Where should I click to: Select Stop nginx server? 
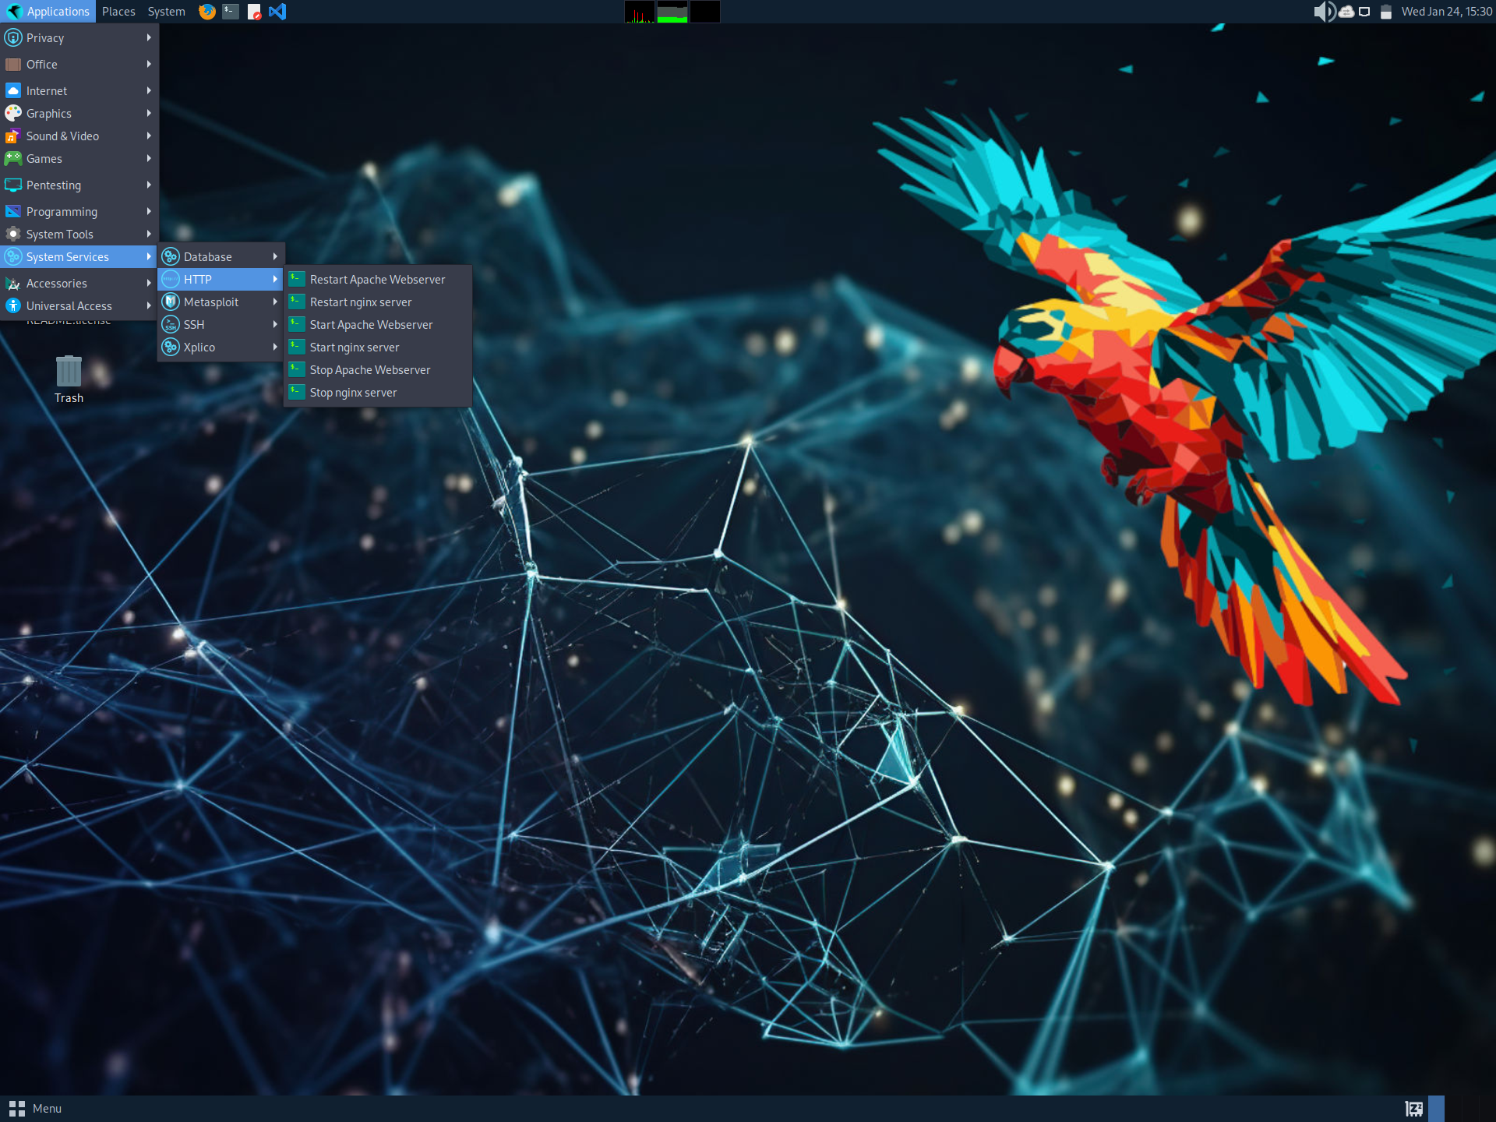point(378,392)
